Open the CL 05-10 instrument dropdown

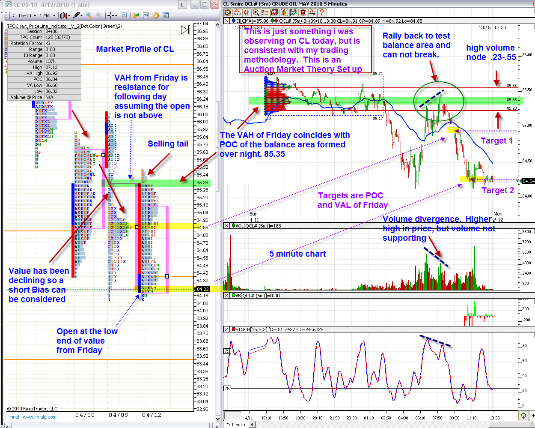(25, 15)
